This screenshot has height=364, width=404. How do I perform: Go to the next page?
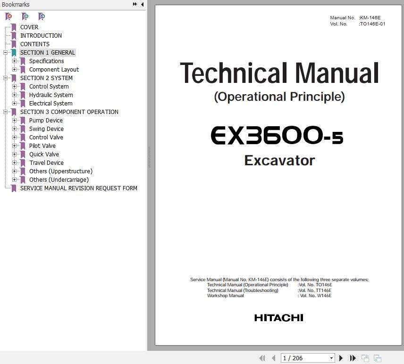point(341,358)
